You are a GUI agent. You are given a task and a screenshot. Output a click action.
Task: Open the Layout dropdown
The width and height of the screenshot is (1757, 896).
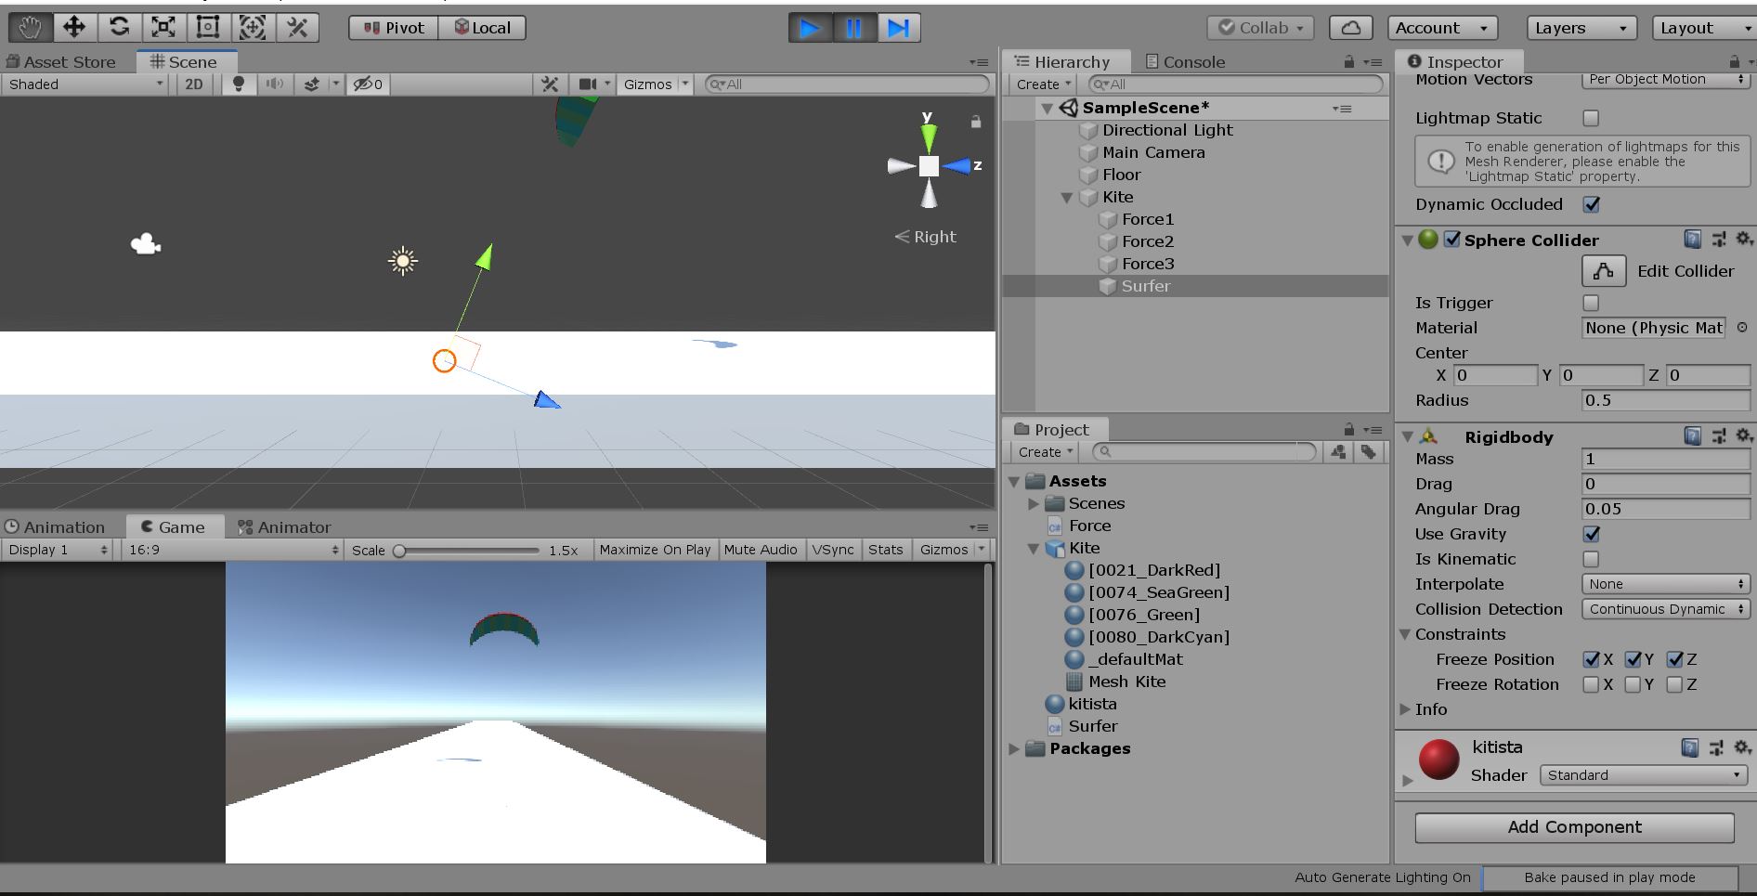(1704, 28)
